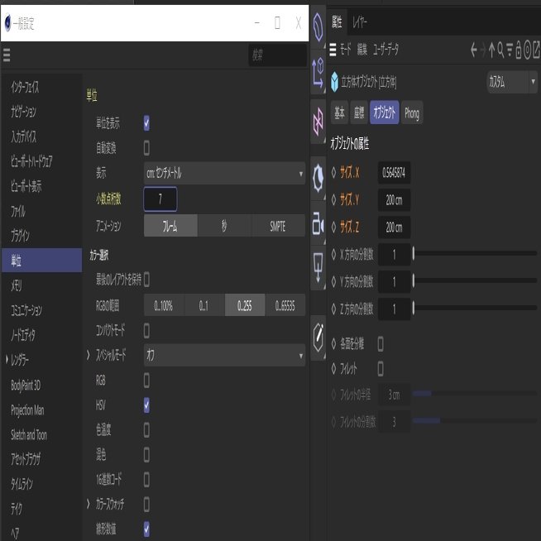
Task: Open the 編集 menu
Action: tap(362, 50)
